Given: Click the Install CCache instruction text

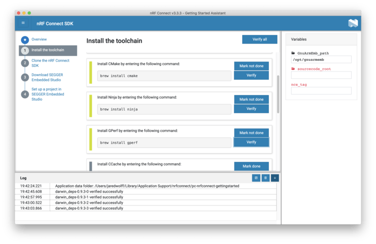Looking at the screenshot, I should pos(139,164).
